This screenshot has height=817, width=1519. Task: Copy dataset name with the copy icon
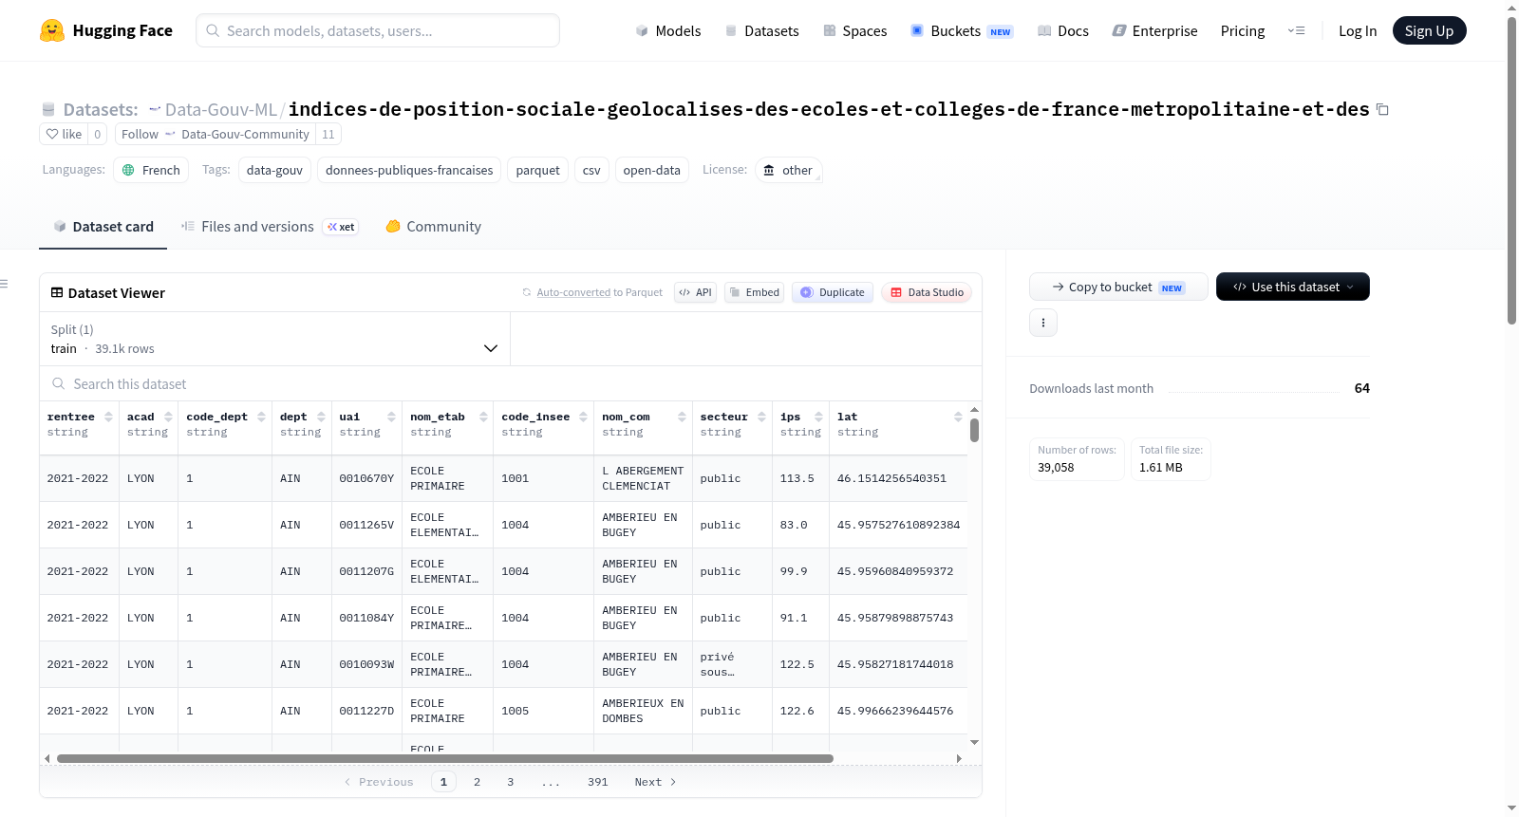(1382, 110)
